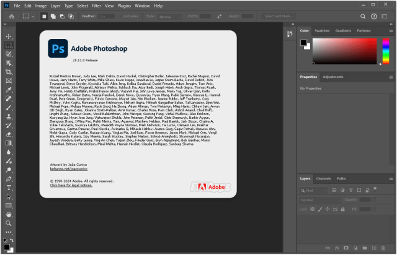Open the Help question mark icon
The height and width of the screenshot is (255, 397).
point(373,17)
